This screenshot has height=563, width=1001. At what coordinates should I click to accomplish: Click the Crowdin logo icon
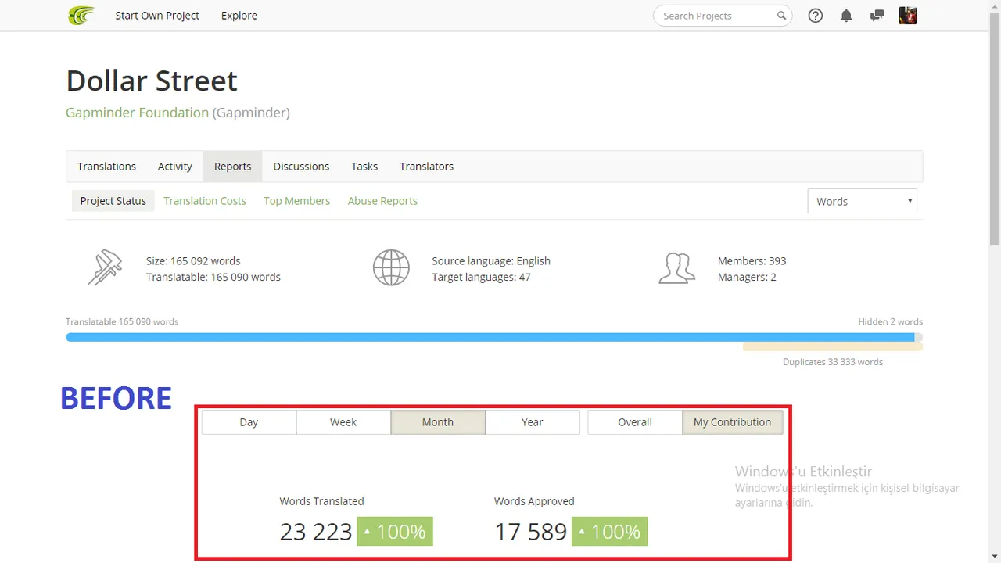(x=81, y=15)
